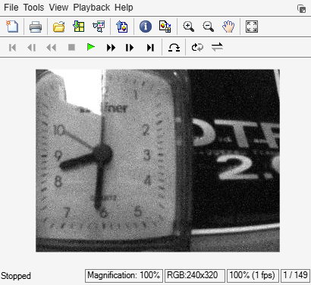Click the clock video frame display
This screenshot has height=285, width=311.
[158, 161]
